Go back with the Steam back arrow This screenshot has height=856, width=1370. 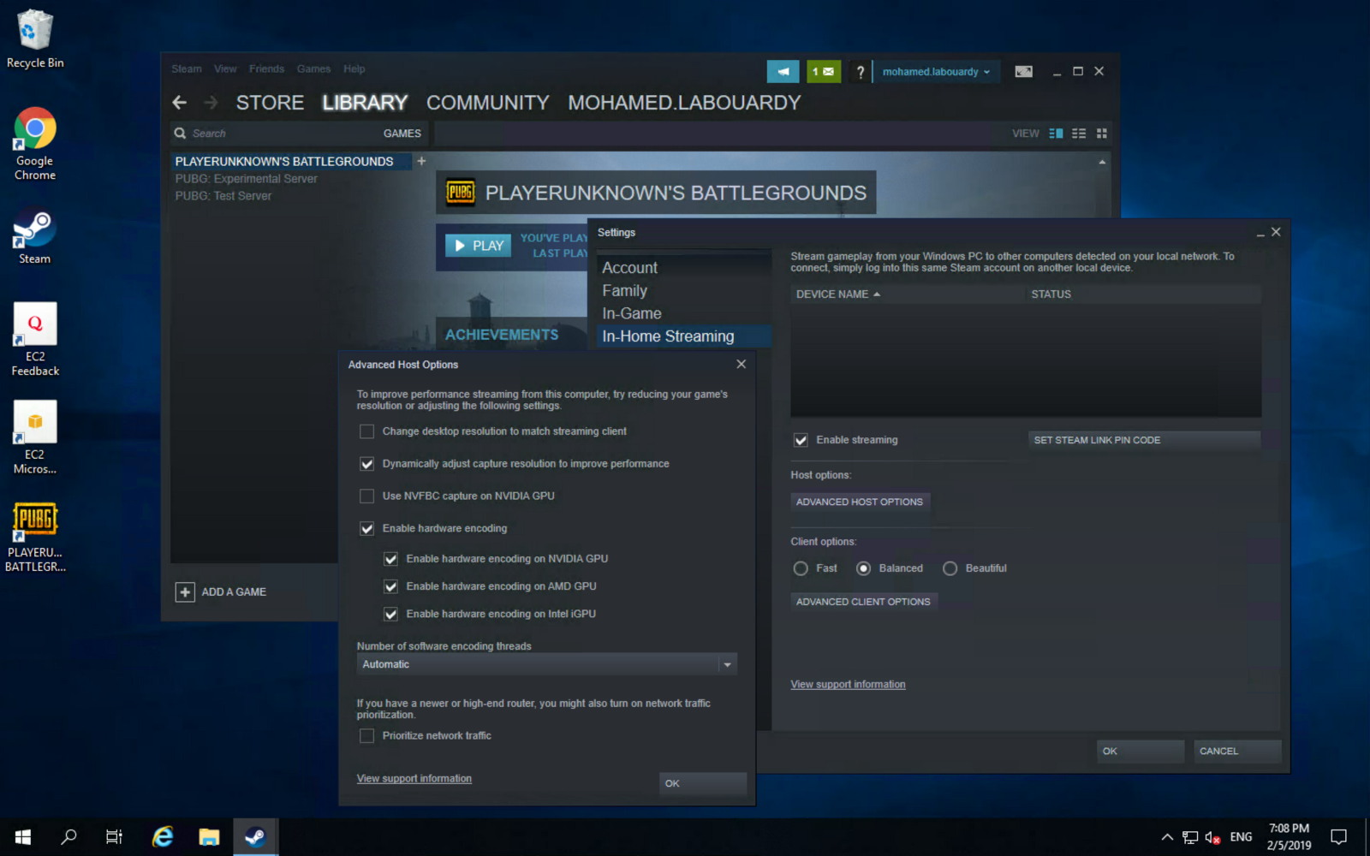click(180, 103)
